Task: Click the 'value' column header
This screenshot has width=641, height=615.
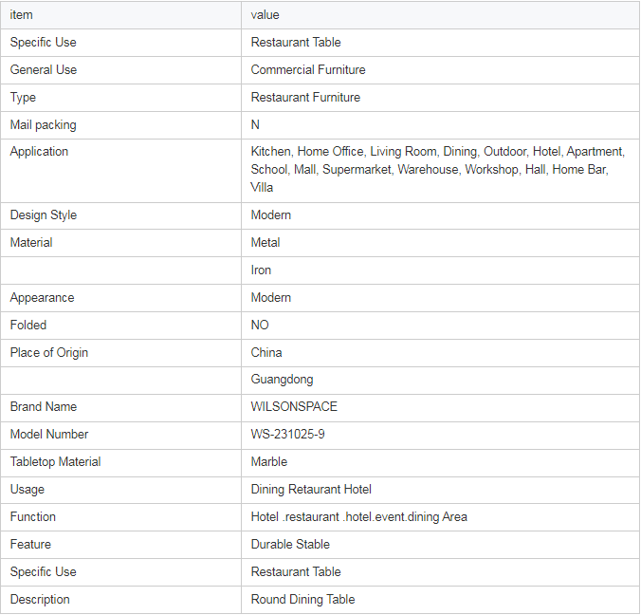Action: (x=265, y=15)
